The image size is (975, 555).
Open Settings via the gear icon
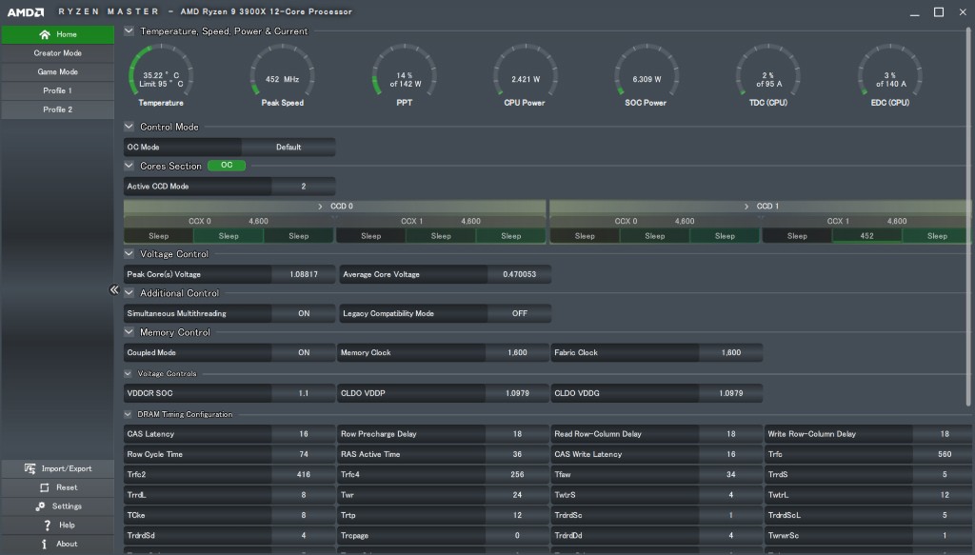click(40, 506)
